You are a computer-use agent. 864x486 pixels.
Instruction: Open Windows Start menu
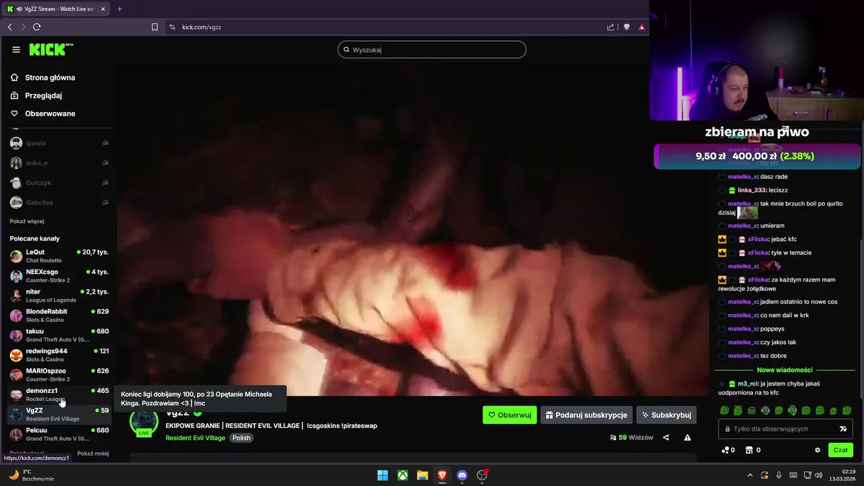(x=383, y=475)
